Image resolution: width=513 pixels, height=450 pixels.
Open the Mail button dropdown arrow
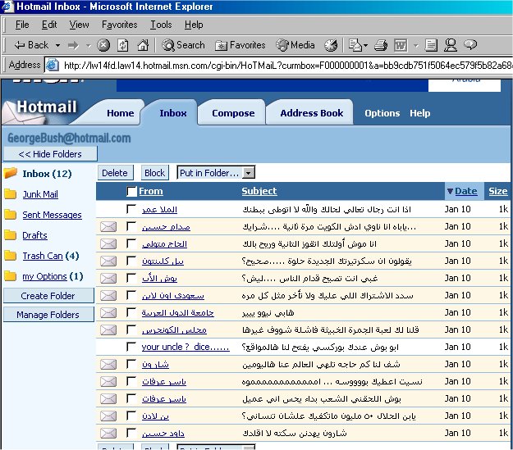coord(366,45)
